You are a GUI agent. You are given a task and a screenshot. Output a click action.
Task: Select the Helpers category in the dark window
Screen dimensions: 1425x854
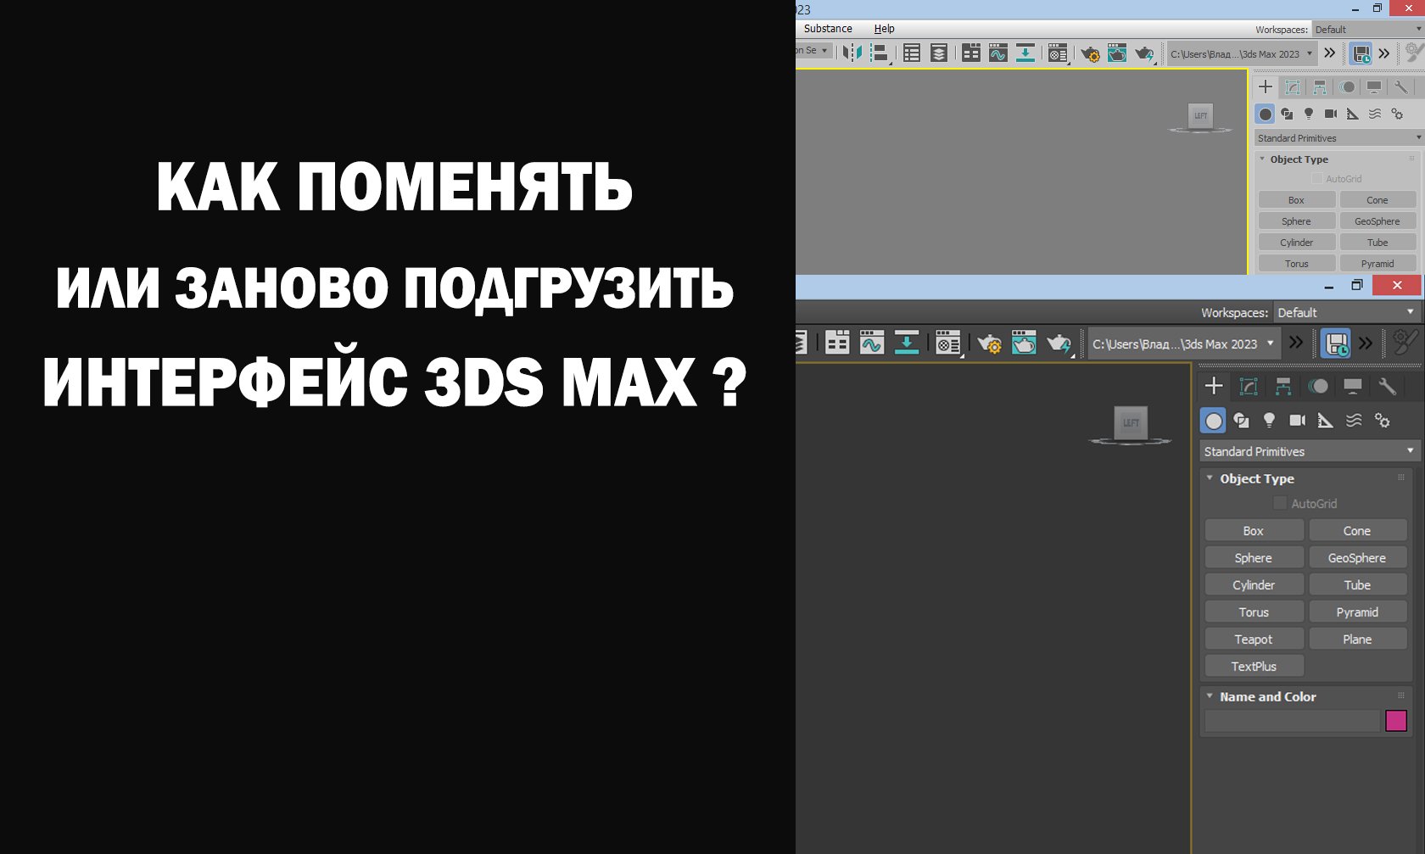point(1325,420)
